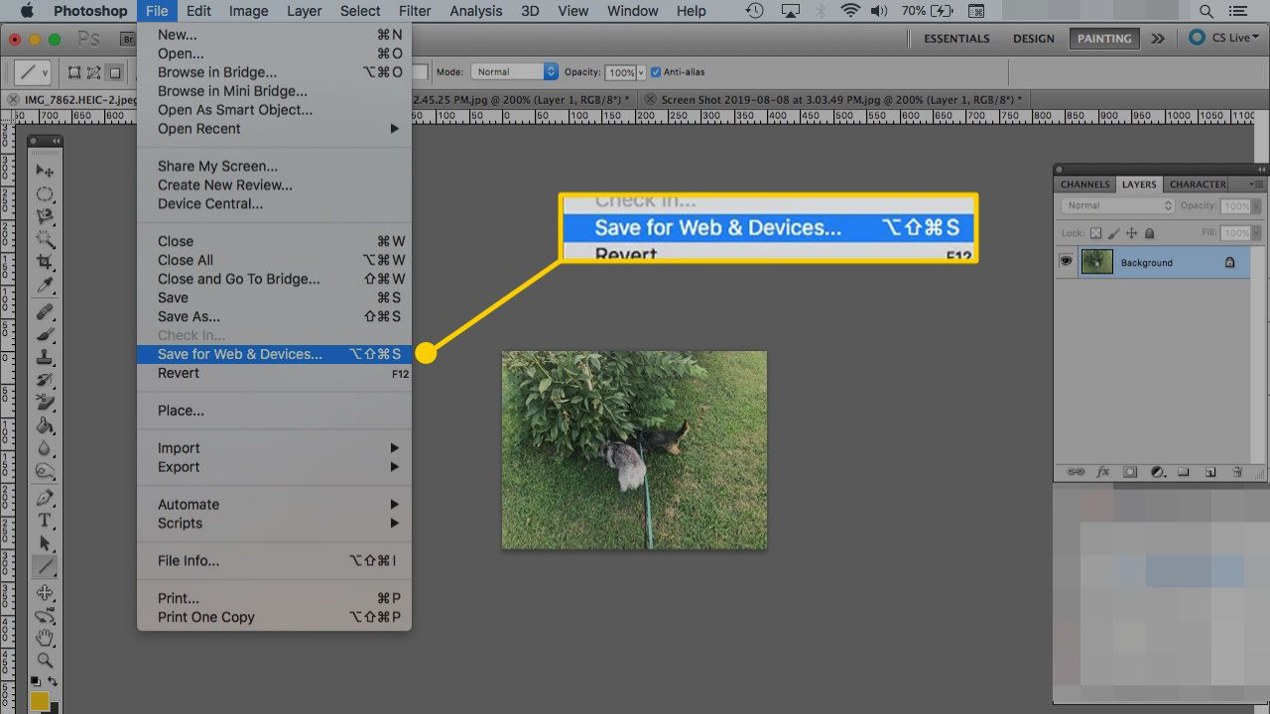This screenshot has width=1270, height=714.
Task: Open the Filter menu
Action: tap(415, 11)
